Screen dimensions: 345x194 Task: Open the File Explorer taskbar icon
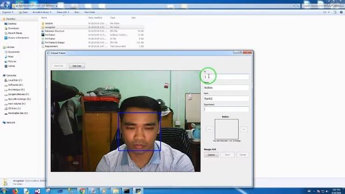pyautogui.click(x=115, y=191)
